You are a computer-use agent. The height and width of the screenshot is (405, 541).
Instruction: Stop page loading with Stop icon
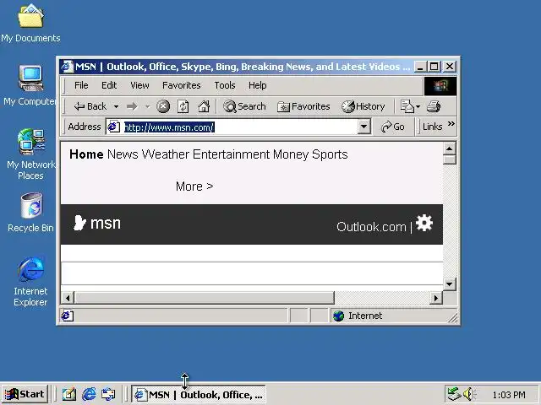(x=163, y=106)
